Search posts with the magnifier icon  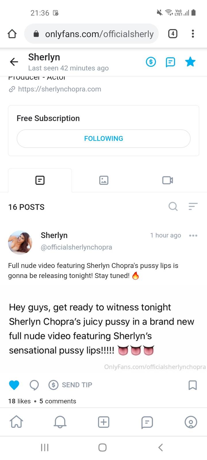[x=173, y=206]
